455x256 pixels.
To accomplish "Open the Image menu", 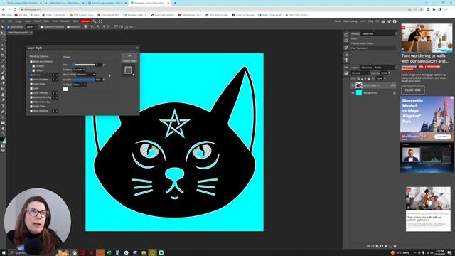I will click(18, 21).
